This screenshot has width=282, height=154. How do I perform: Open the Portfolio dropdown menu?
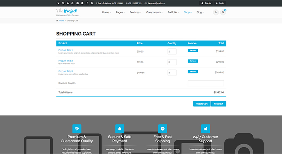[x=173, y=12]
